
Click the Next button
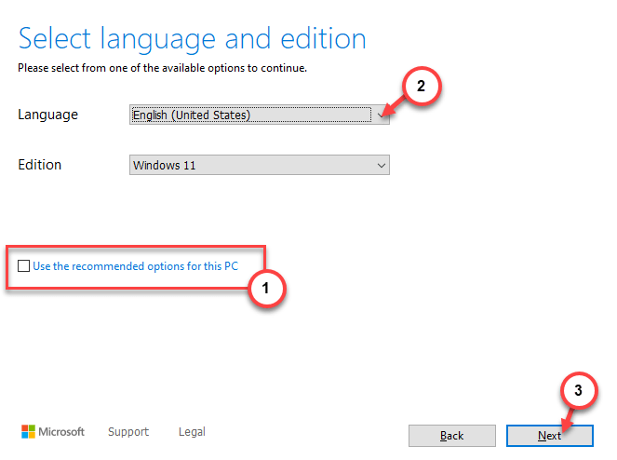tap(550, 436)
